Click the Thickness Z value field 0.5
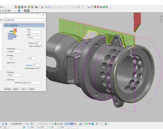This screenshot has height=129, width=163. pyautogui.click(x=33, y=58)
